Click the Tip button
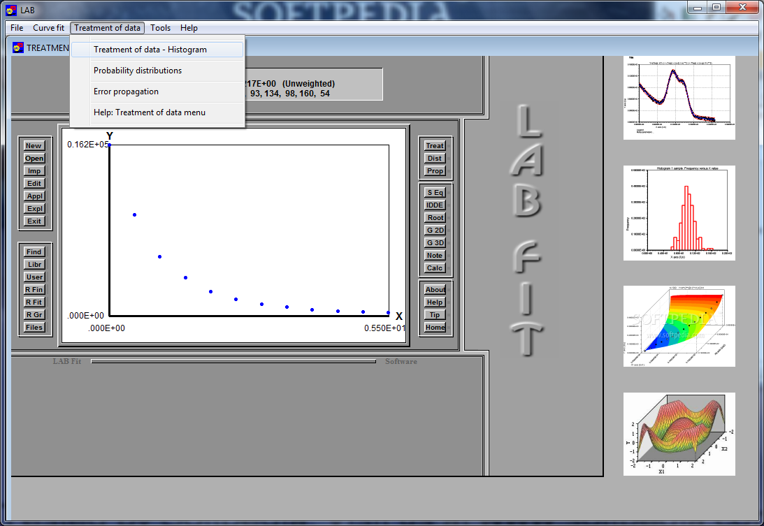 (x=435, y=315)
